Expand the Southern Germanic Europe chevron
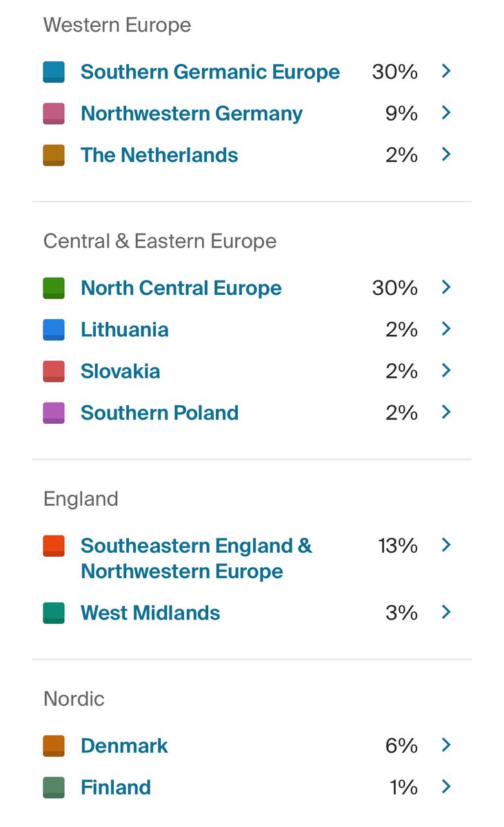This screenshot has height=827, width=504. [446, 71]
